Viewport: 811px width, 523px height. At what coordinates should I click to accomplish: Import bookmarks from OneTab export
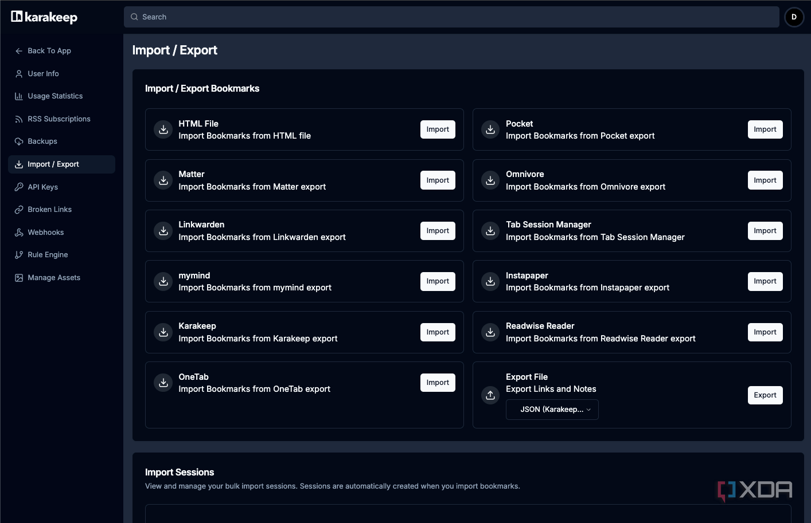point(438,383)
